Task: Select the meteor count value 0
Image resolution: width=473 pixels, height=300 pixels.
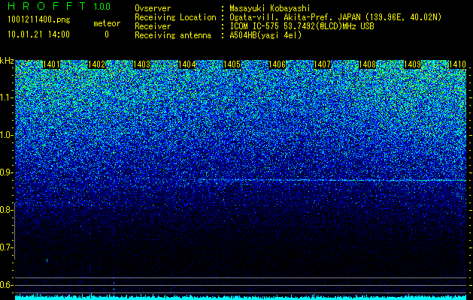Action: click(x=107, y=34)
